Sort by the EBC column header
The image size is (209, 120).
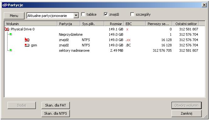135,24
